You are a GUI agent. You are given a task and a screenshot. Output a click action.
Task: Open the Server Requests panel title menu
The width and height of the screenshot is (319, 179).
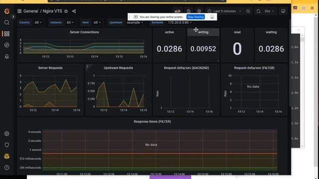click(x=50, y=68)
